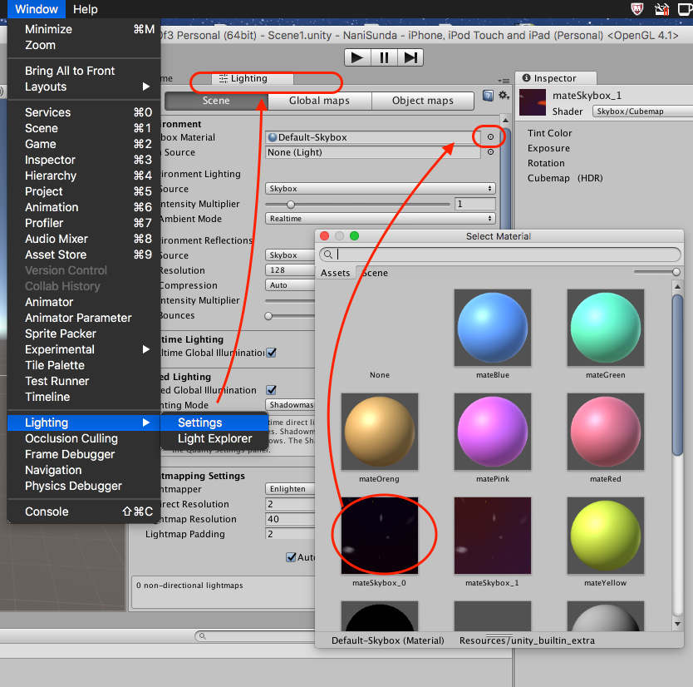Open the Shader dropdown in Inspector
The width and height of the screenshot is (693, 687).
pyautogui.click(x=642, y=111)
